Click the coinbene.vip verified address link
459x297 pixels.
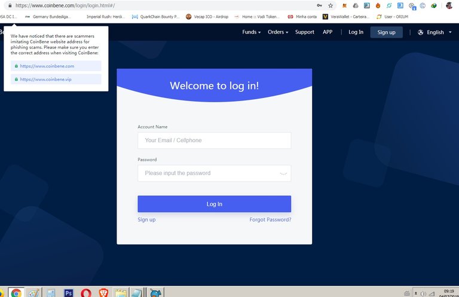56,79
